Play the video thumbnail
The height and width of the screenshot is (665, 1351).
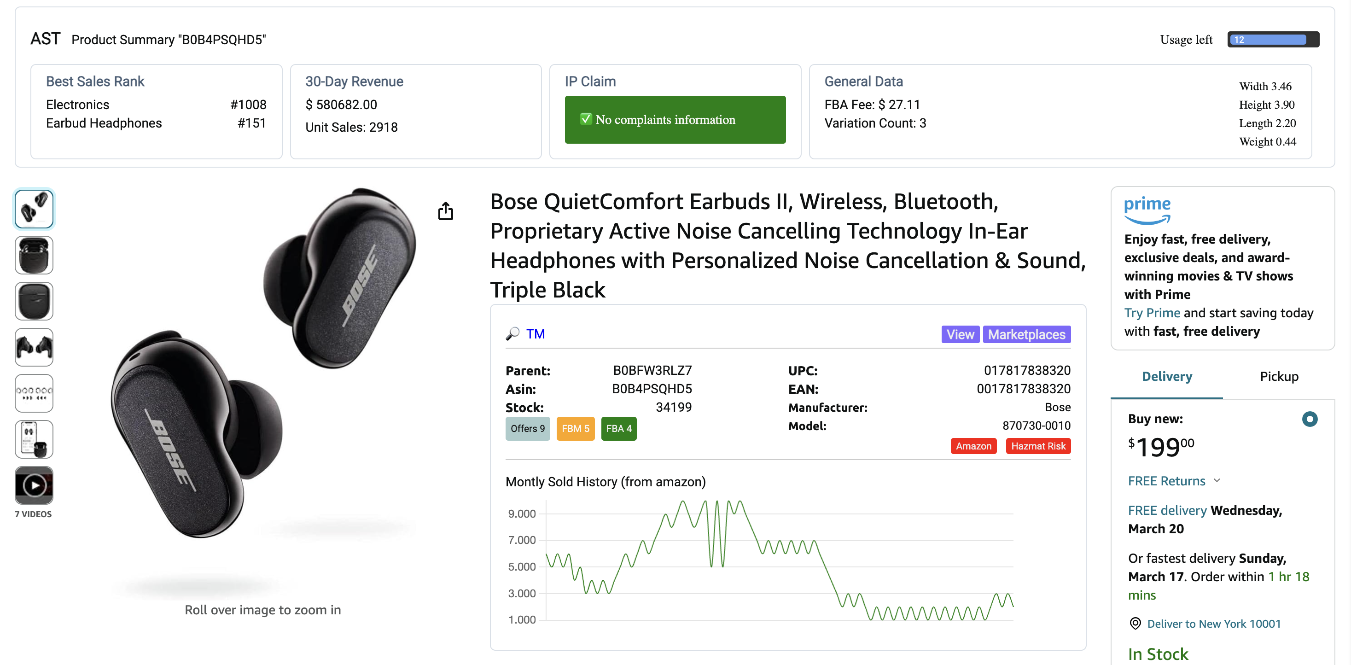34,485
